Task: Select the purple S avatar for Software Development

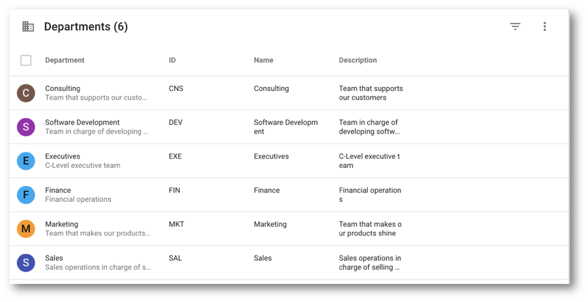Action: (26, 127)
